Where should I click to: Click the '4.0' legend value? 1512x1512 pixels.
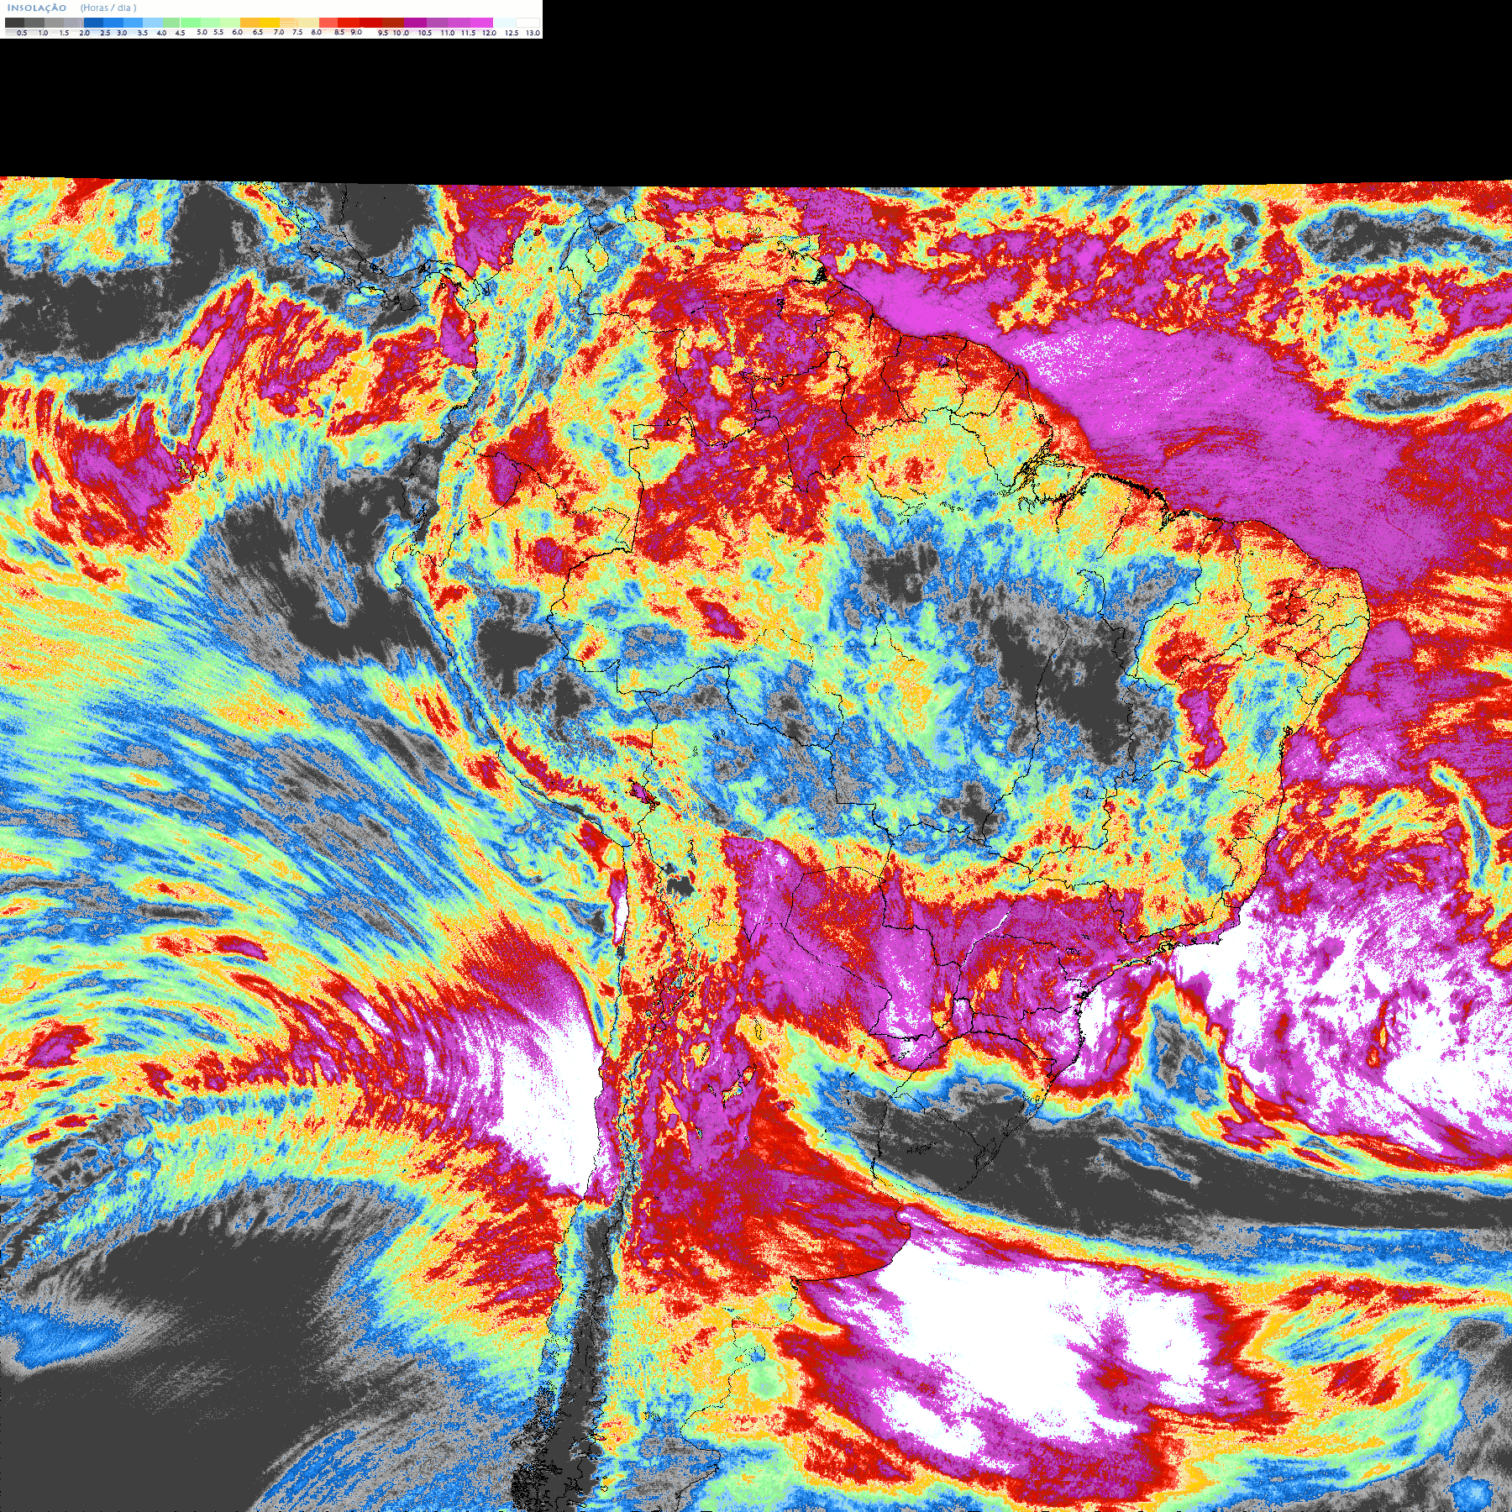[161, 33]
